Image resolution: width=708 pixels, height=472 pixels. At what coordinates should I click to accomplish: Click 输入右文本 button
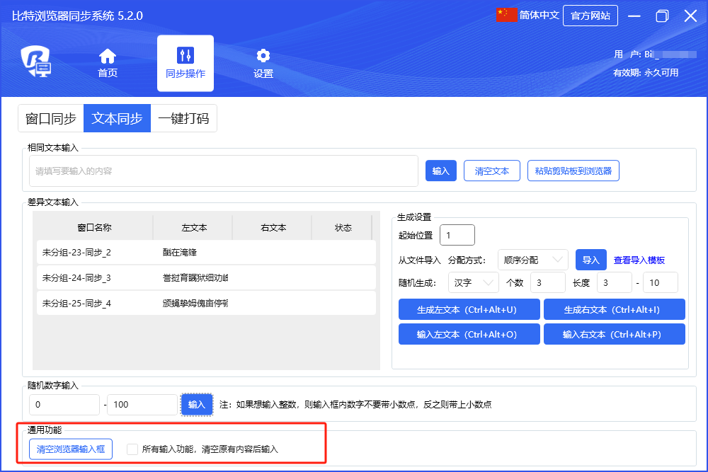(614, 334)
